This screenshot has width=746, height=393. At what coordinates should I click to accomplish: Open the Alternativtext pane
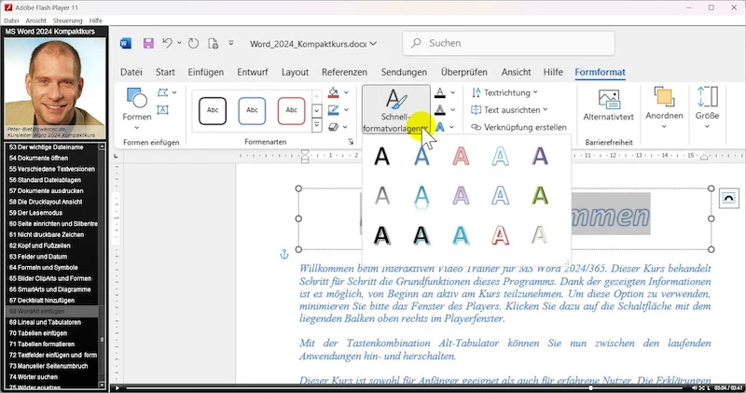[x=609, y=105]
